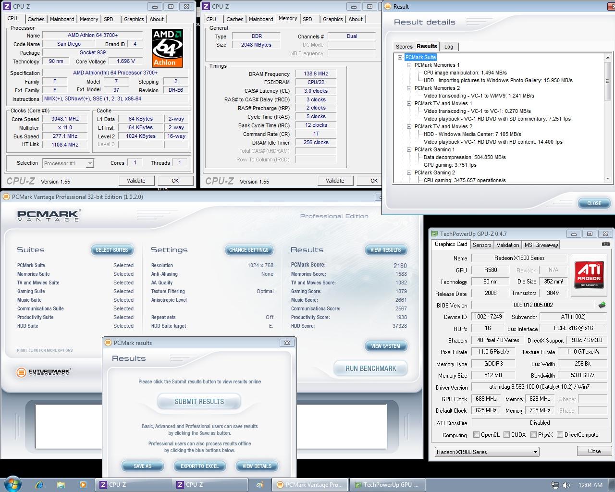Open the Validation tab in GPU-Z
The height and width of the screenshot is (492, 615).
(508, 245)
